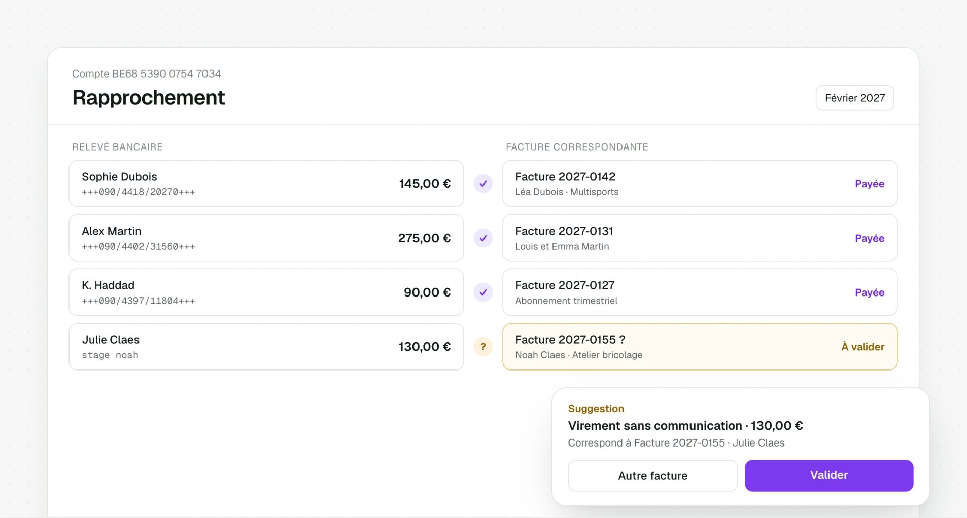Open the Facture 2027-0127 card
The height and width of the screenshot is (518, 967).
700,292
